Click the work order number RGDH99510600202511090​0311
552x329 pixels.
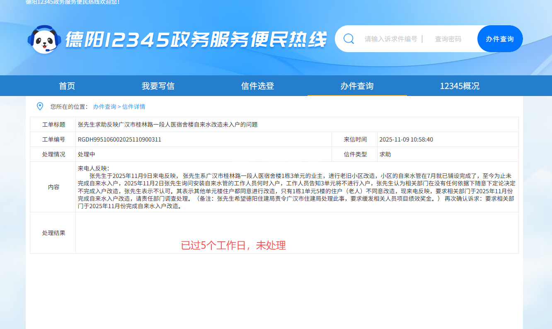(x=119, y=139)
